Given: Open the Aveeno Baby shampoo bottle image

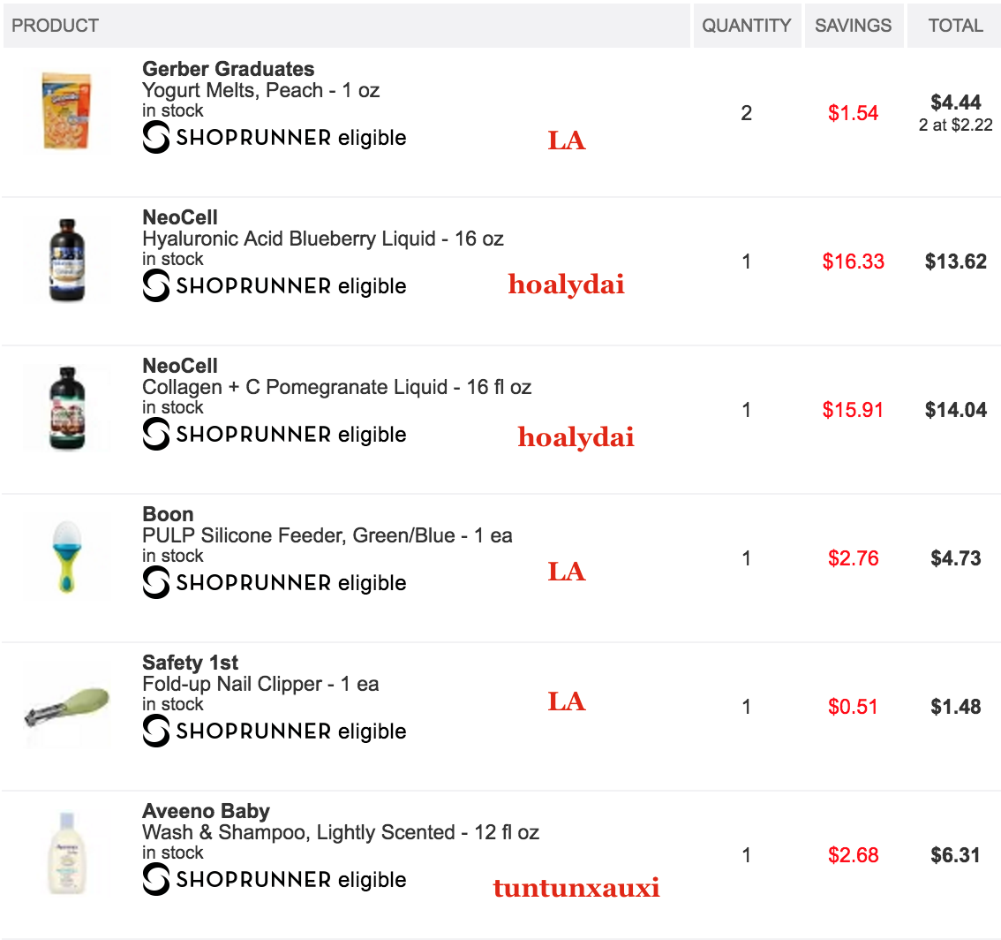Looking at the screenshot, I should tap(67, 853).
